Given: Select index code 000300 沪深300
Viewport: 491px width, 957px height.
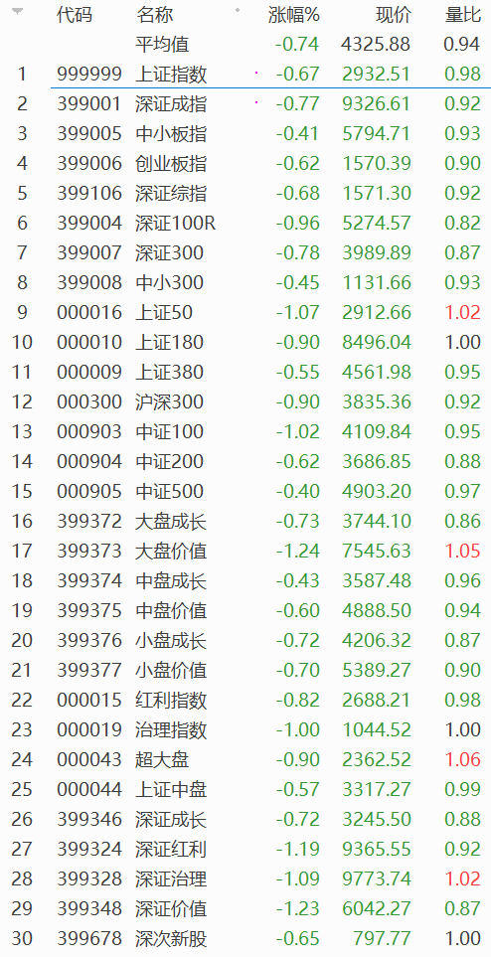Looking at the screenshot, I should [245, 402].
